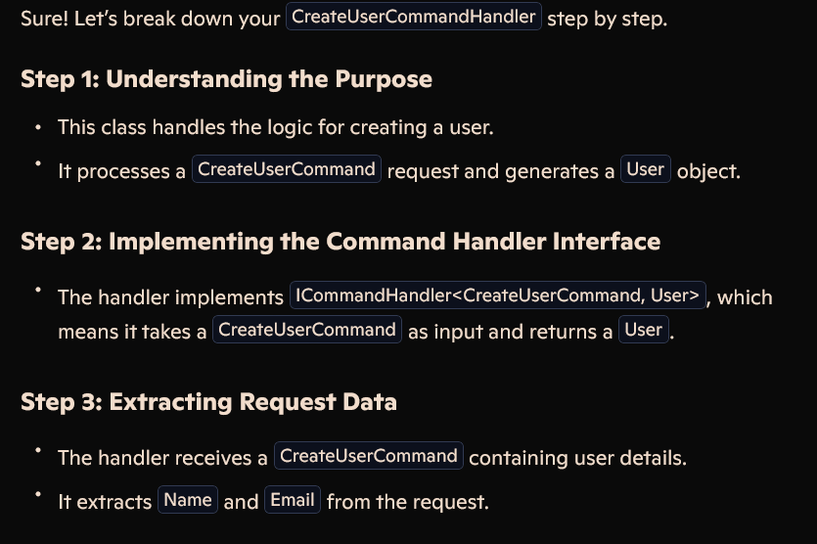Viewport: 817px width, 544px height.
Task: Click the Email code chip
Action: [x=293, y=500]
